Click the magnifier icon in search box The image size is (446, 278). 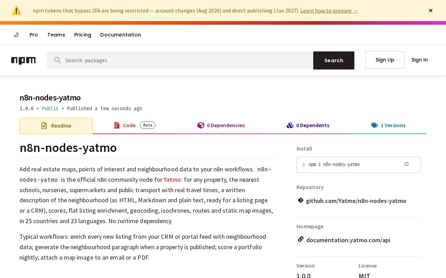coord(57,60)
